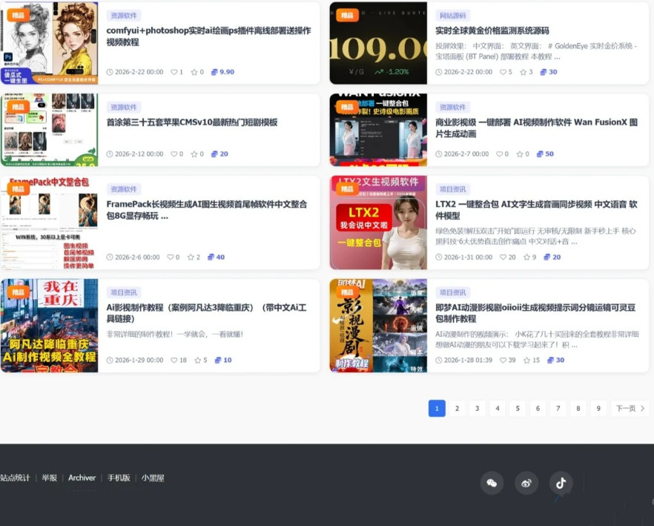The height and width of the screenshot is (526, 654).
Task: Open comfyui+photoshop post thumbnail
Action: click(49, 43)
